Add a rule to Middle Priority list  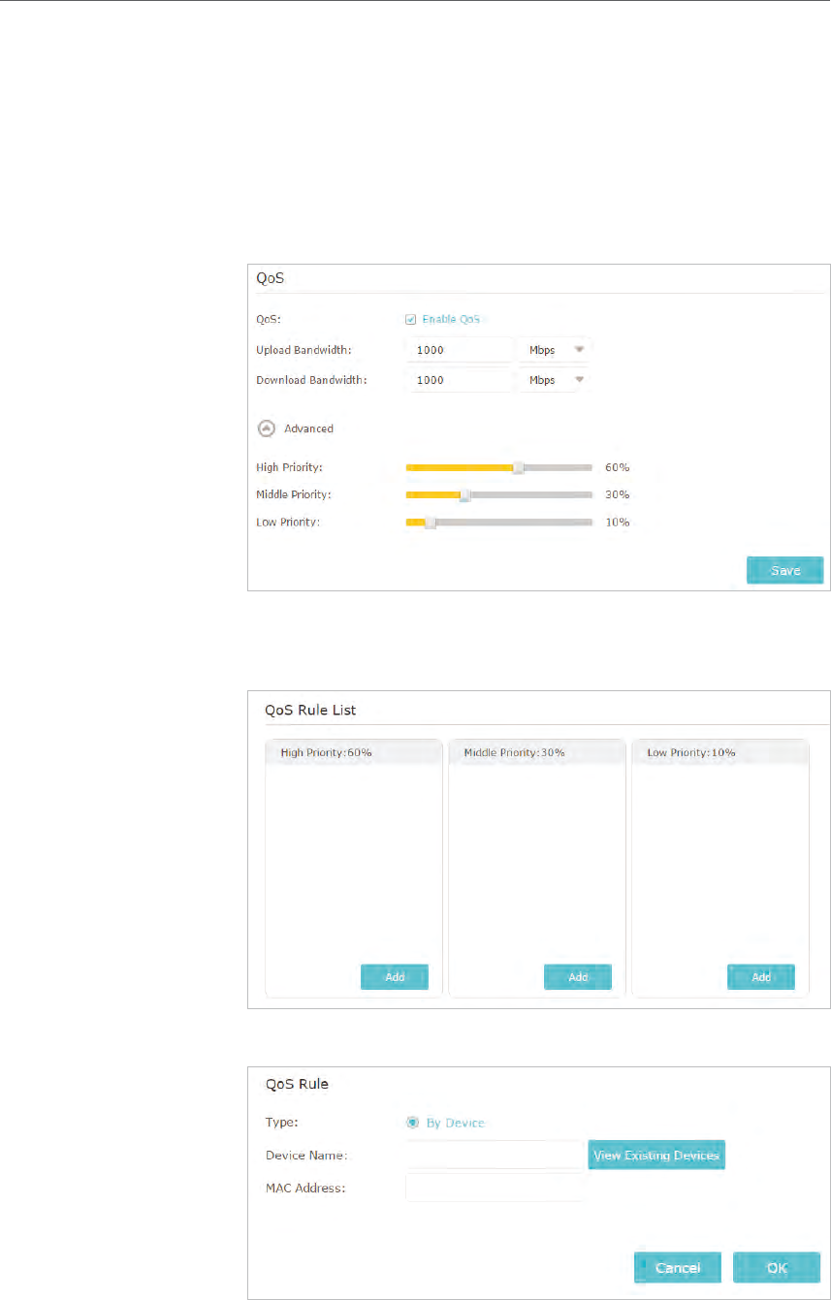[578, 977]
